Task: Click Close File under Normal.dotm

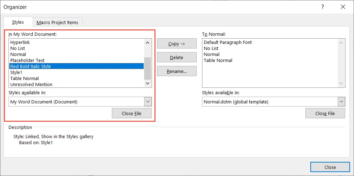Action: click(x=325, y=113)
